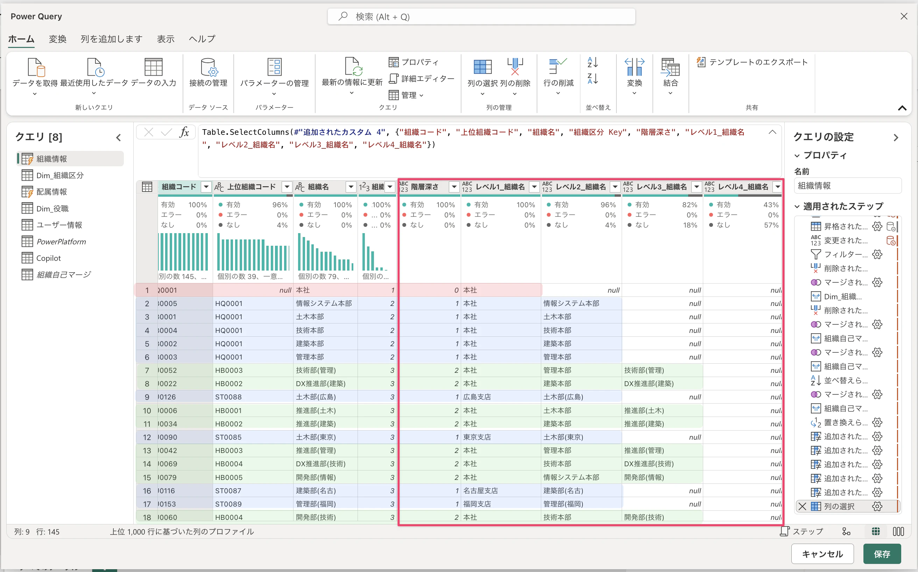
Task: Cancel formula edit with the X icon
Action: click(x=149, y=132)
